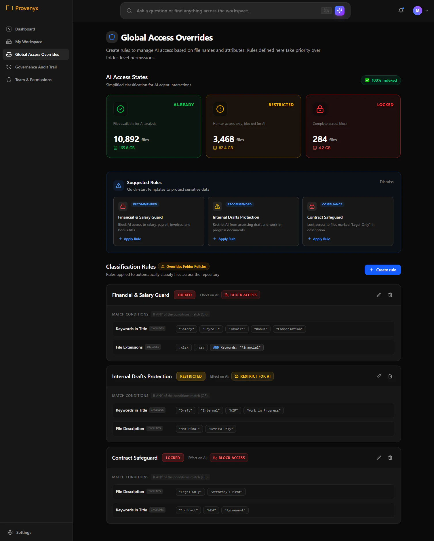Click the Suggested Rules warning triangle icon
Screen dimensions: 434x541
tap(119, 186)
